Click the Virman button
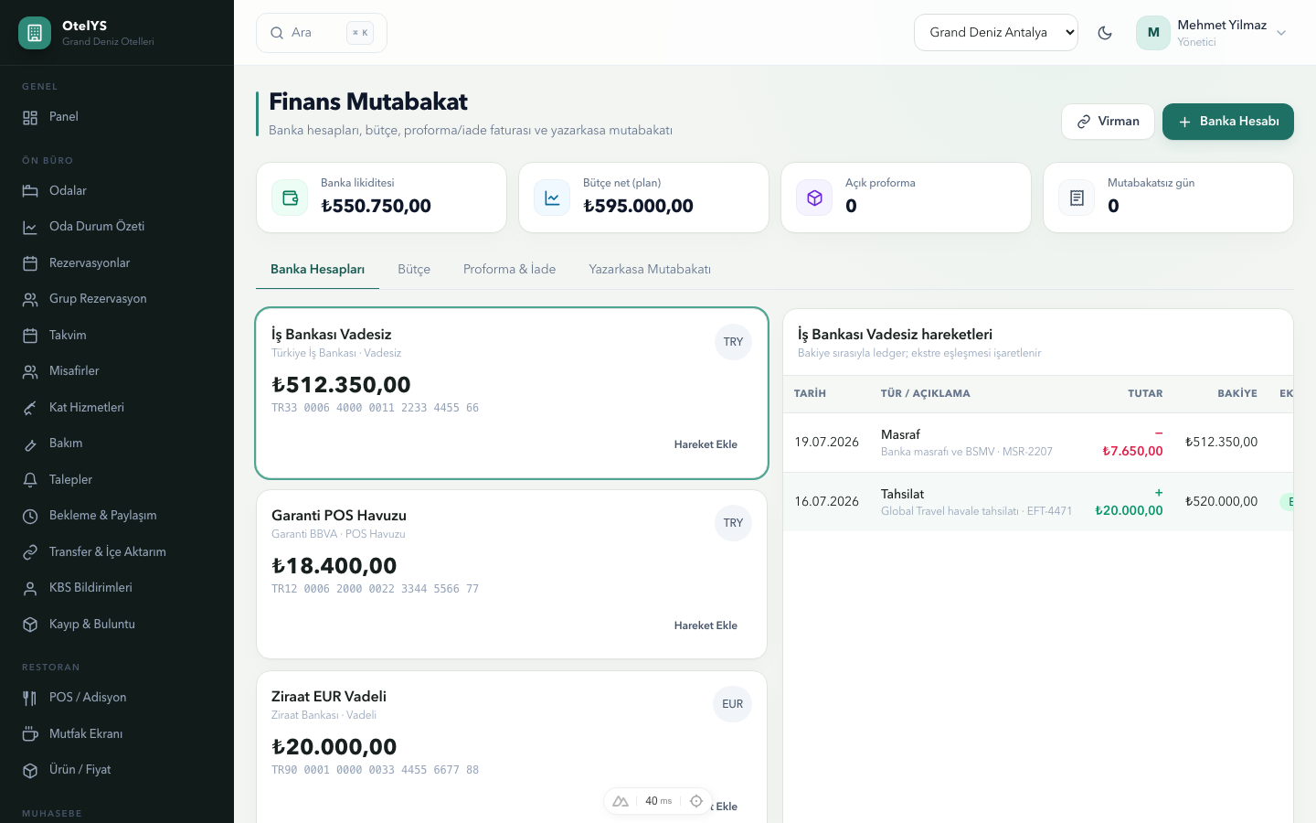1316x823 pixels. click(x=1108, y=122)
